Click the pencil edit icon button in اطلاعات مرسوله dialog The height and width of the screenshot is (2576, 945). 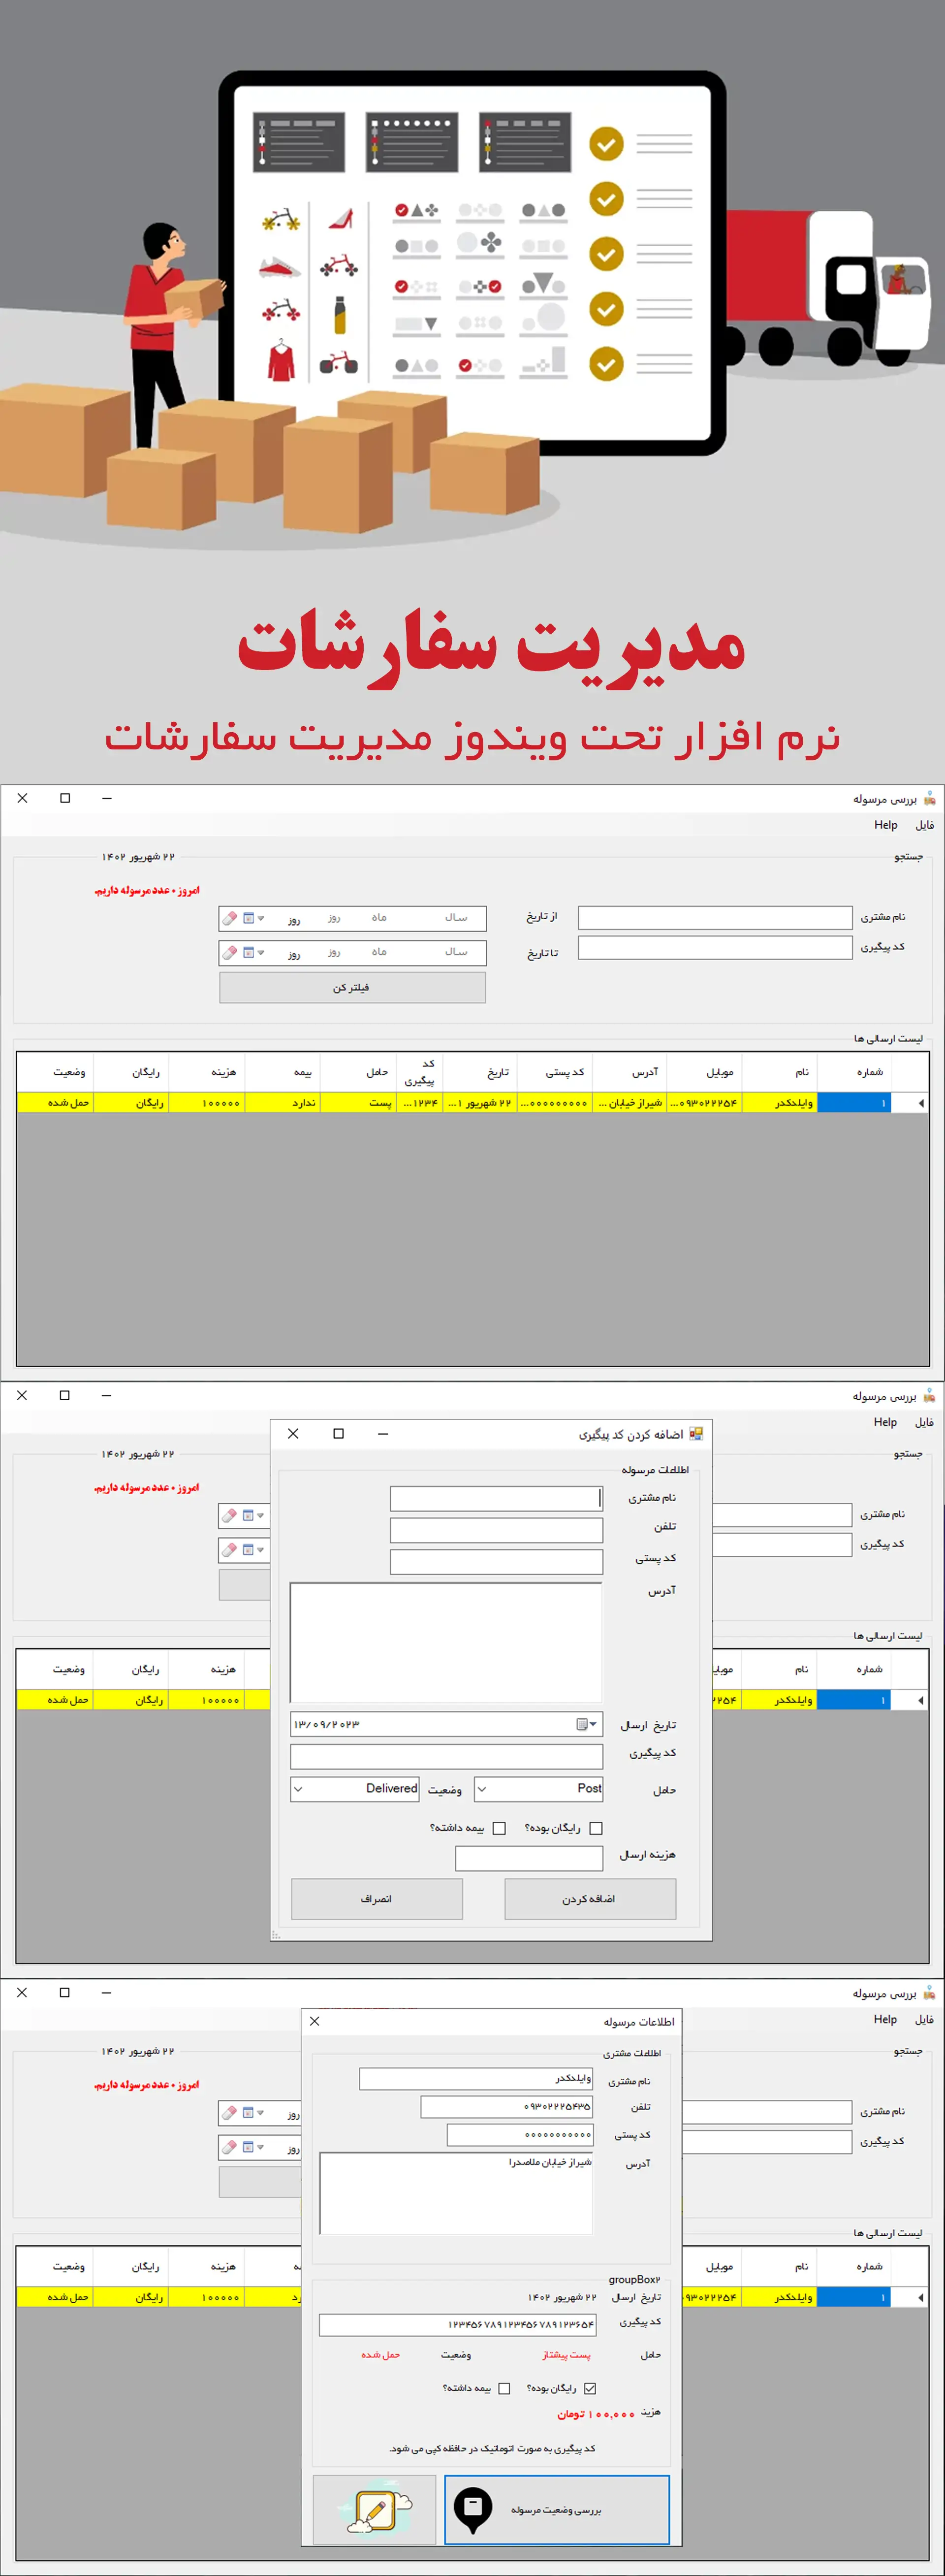tap(374, 2509)
